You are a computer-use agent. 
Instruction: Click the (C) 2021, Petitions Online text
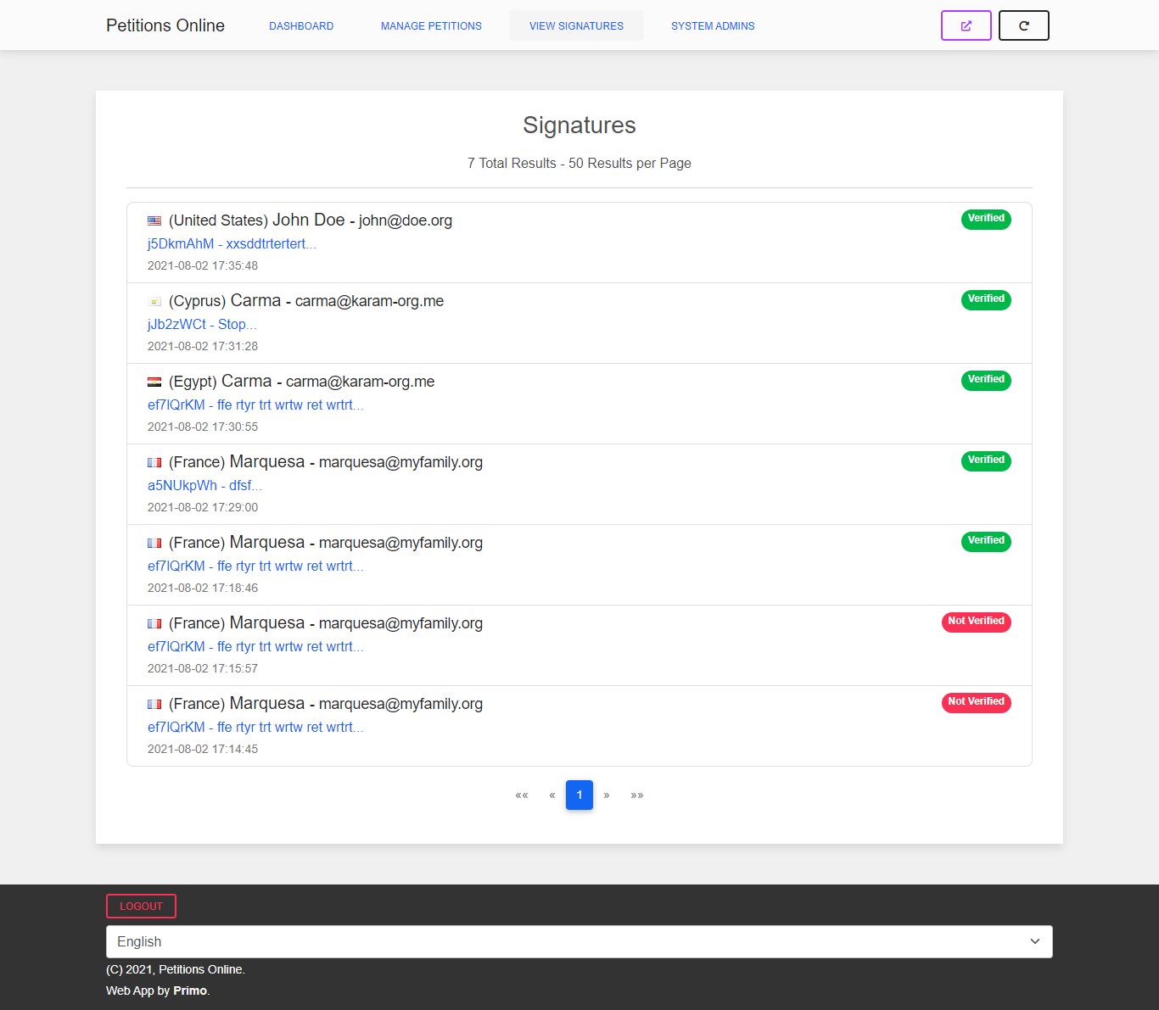coord(176,969)
